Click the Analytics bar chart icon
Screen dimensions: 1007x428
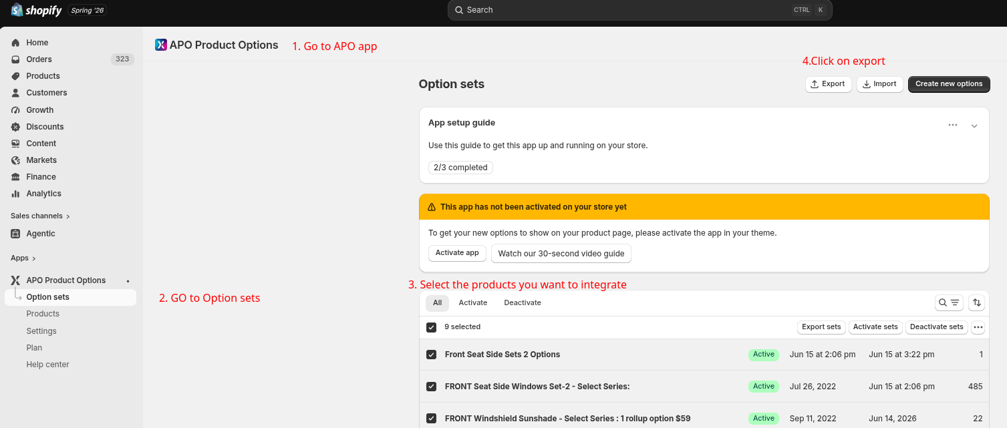click(x=15, y=194)
